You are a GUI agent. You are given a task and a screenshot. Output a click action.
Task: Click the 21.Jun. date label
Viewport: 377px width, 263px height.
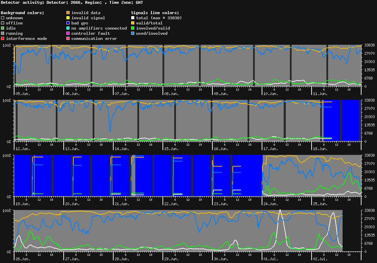122,204
